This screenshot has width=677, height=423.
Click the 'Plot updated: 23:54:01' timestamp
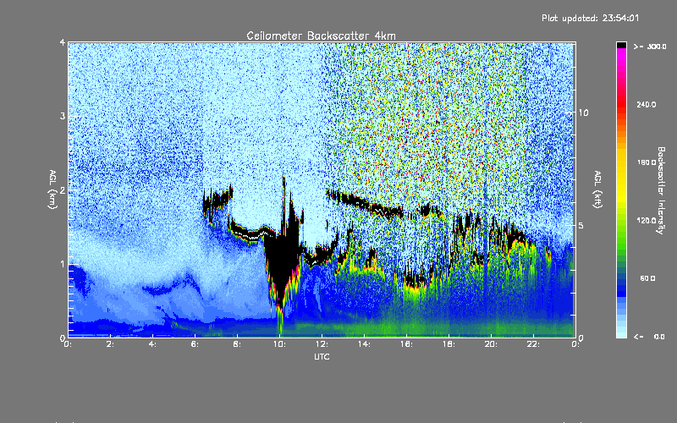point(590,18)
